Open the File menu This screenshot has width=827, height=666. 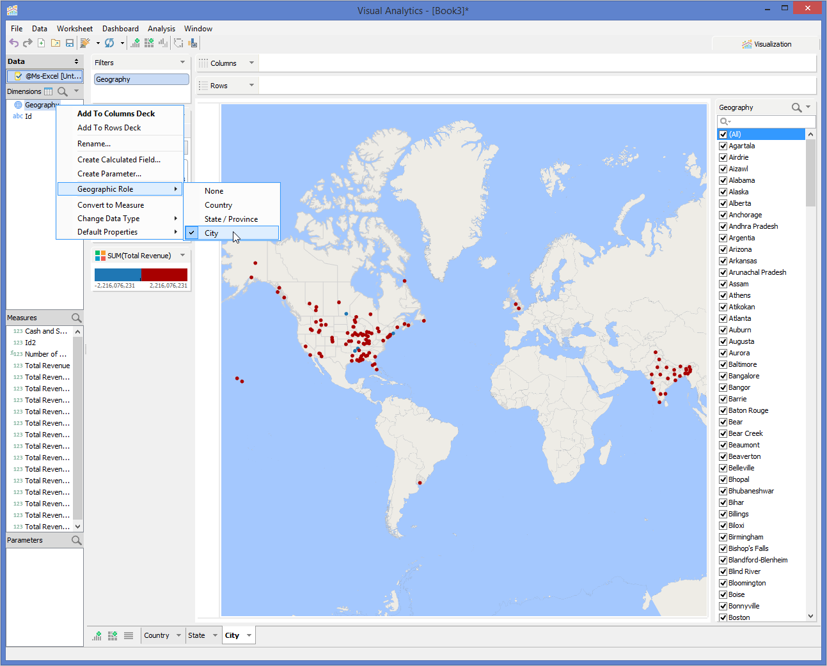click(x=17, y=29)
